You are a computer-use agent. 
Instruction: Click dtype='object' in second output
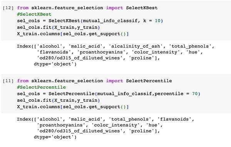(x=55, y=137)
